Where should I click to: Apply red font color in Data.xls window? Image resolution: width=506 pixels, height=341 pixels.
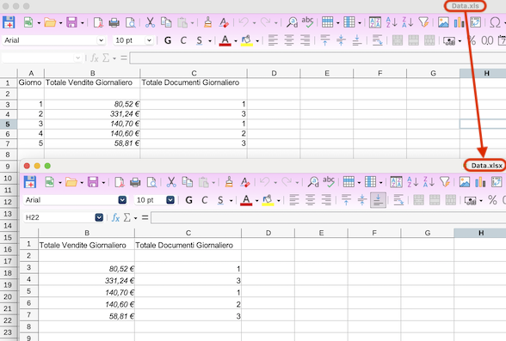click(225, 40)
